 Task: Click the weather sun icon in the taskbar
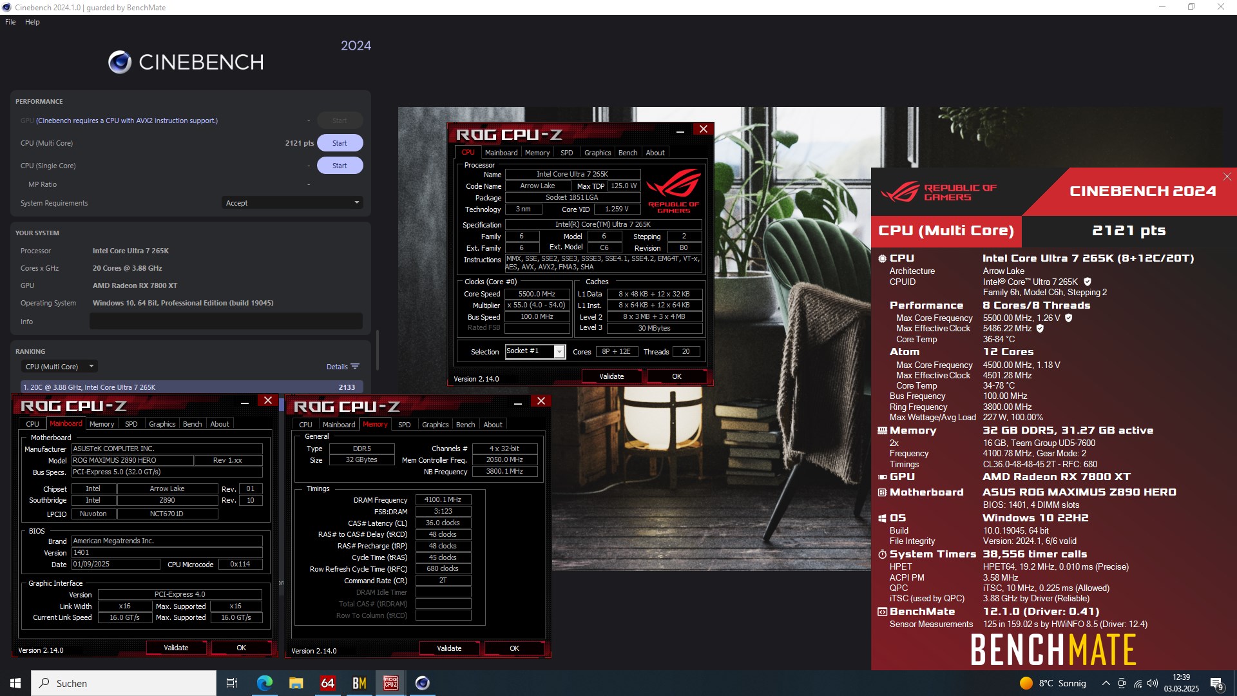pyautogui.click(x=1026, y=683)
